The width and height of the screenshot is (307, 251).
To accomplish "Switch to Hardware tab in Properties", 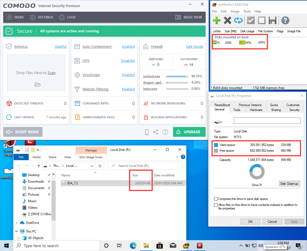I will pyautogui.click(x=256, y=110).
